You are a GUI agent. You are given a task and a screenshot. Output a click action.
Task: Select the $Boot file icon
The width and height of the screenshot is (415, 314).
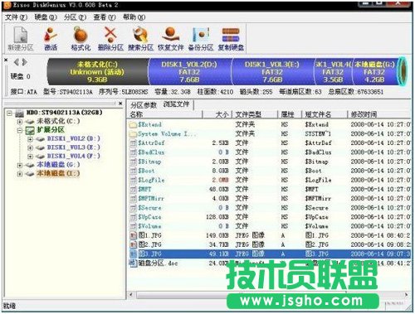(x=134, y=171)
